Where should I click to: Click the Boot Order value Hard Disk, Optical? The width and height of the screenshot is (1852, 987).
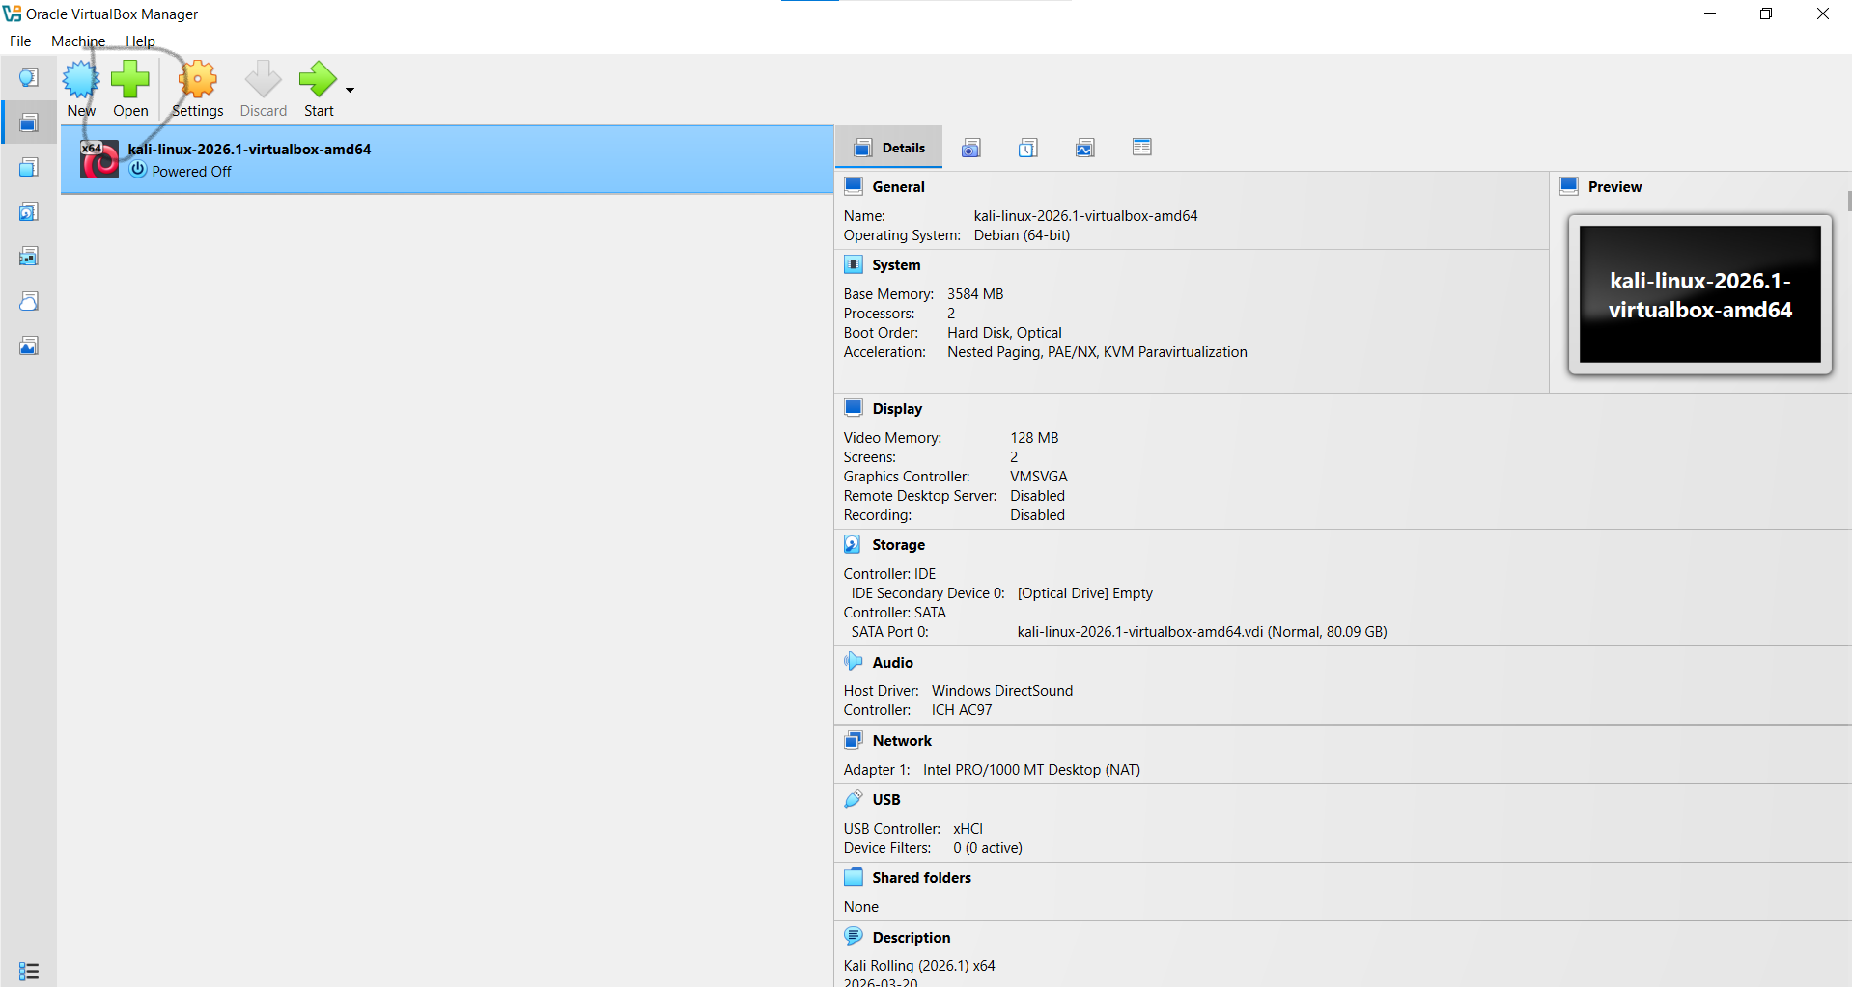[x=1004, y=333]
